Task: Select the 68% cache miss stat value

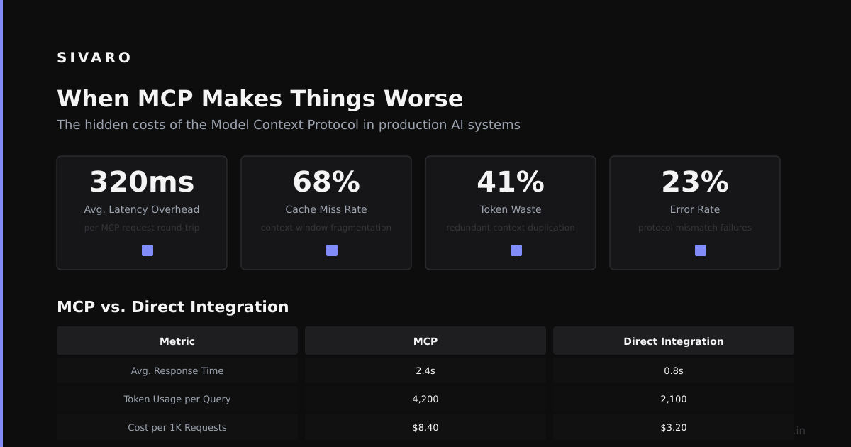Action: coord(326,182)
